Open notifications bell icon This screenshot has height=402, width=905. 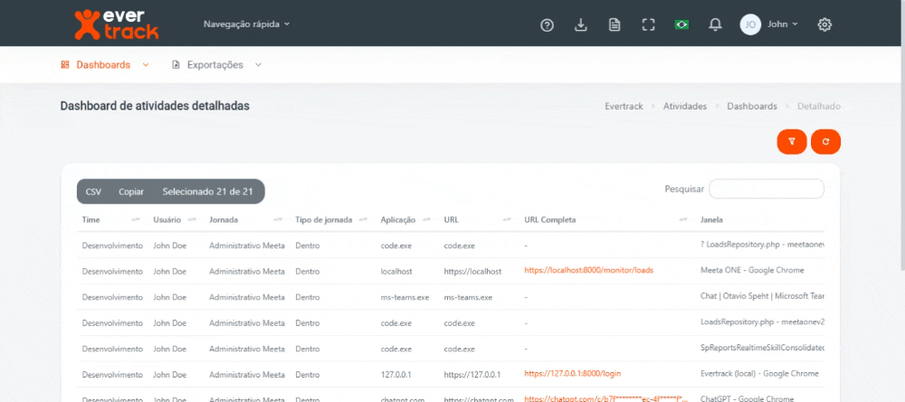click(716, 24)
